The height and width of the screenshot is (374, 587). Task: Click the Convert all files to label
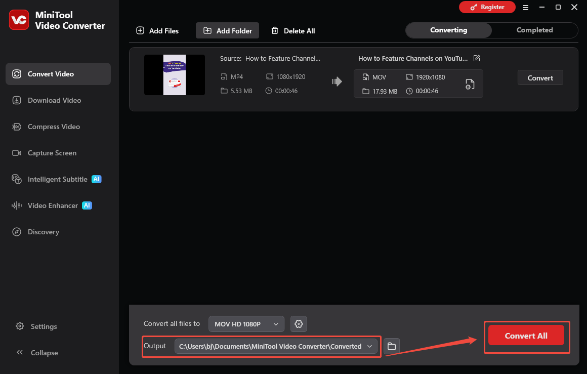point(172,323)
